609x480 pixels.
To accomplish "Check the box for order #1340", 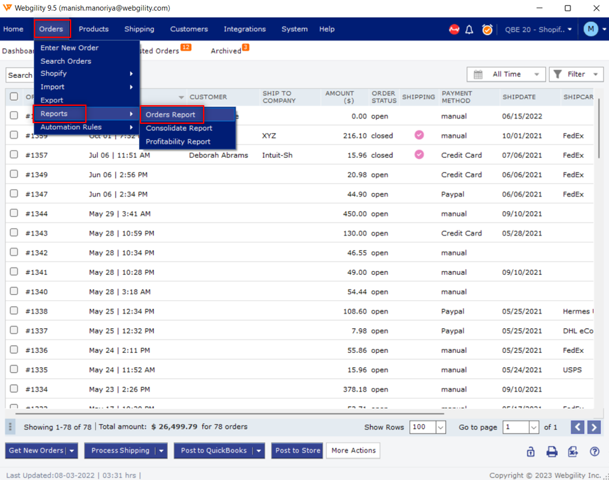I will (x=14, y=291).
